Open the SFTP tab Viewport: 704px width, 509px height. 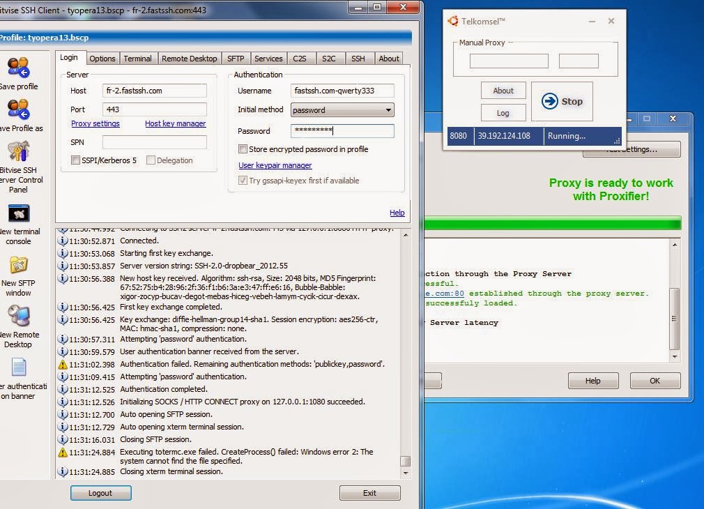[x=236, y=59]
